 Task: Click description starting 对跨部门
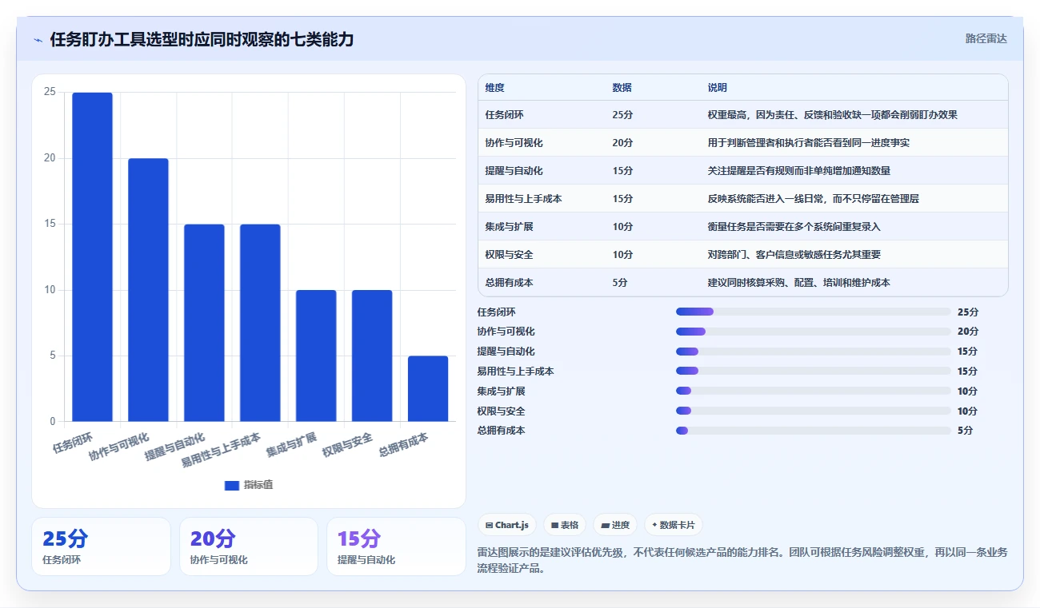tap(794, 255)
